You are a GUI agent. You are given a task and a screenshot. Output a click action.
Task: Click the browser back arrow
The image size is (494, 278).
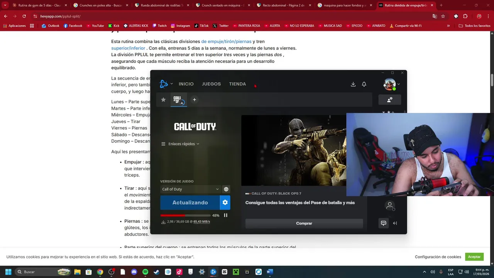click(5, 16)
